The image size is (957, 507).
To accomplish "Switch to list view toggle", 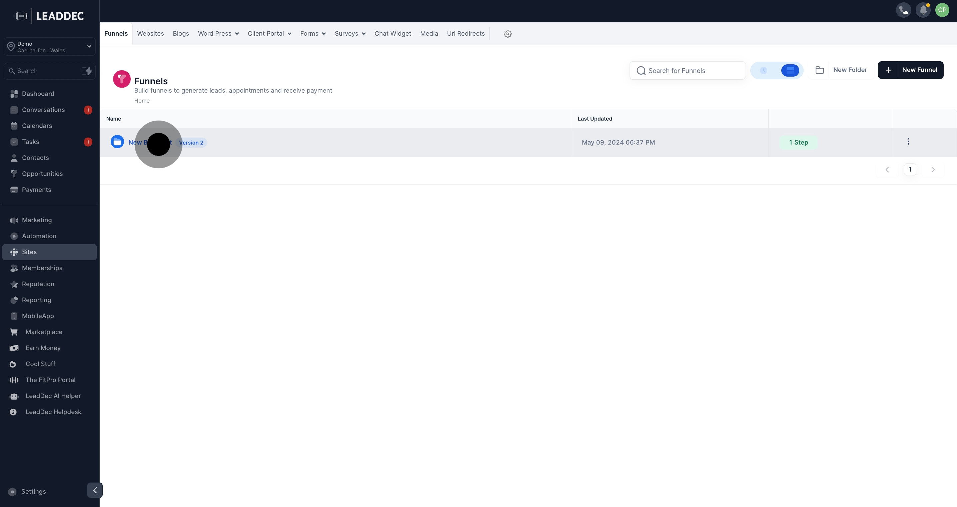I will click(790, 71).
